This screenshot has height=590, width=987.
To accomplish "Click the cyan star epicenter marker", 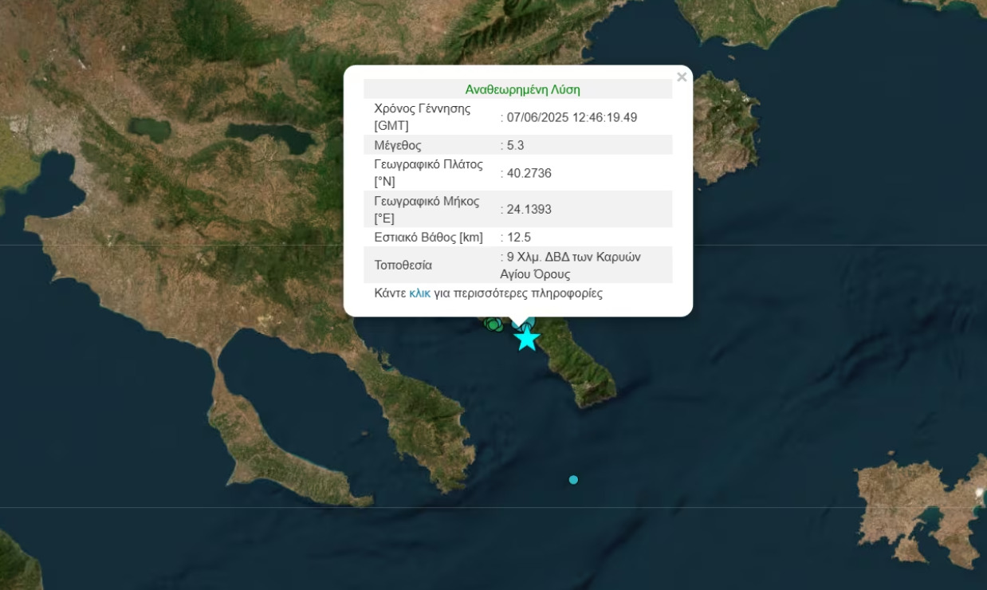I will (526, 339).
